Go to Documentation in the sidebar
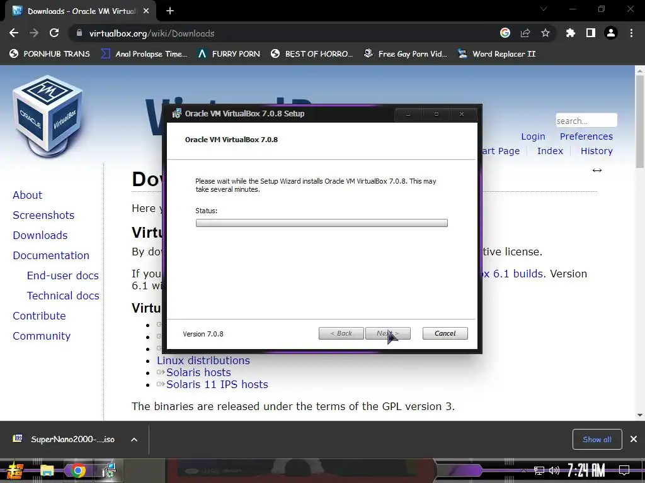Screen dimensions: 645x483 [x=51, y=255]
